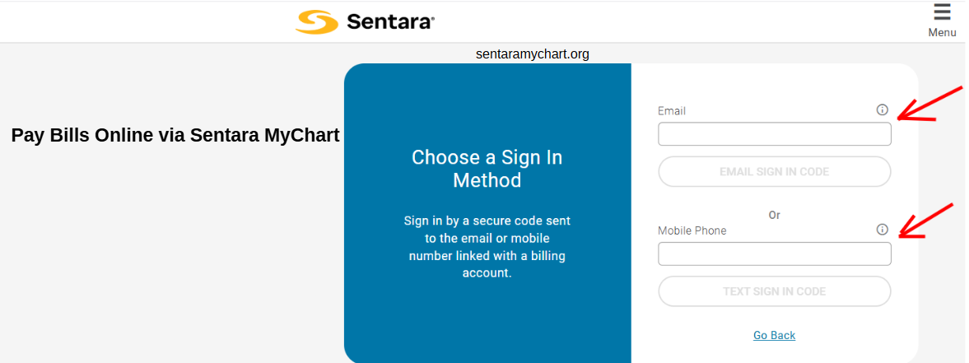
Task: Click the info icon beside Mobile Phone
Action: pos(882,230)
